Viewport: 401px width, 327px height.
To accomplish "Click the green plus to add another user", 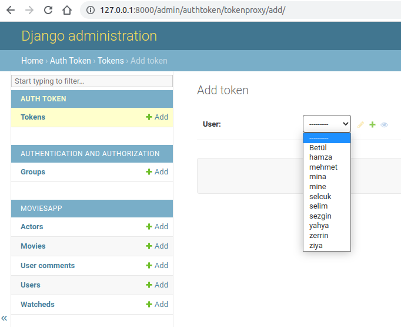I will [372, 124].
